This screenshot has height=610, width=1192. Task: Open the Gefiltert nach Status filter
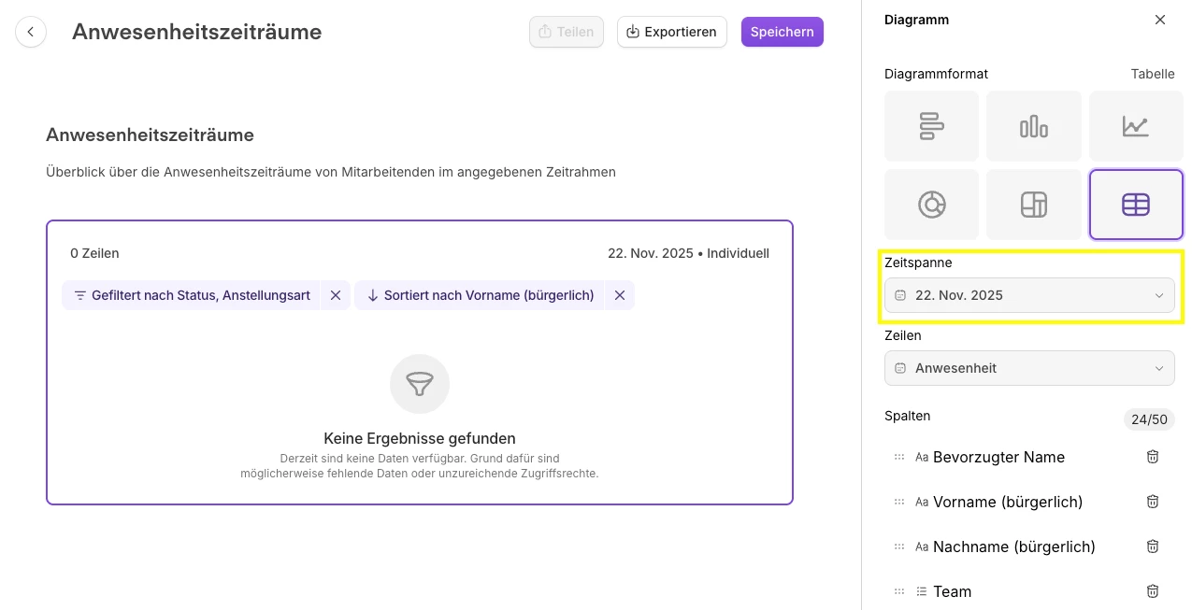coord(192,295)
